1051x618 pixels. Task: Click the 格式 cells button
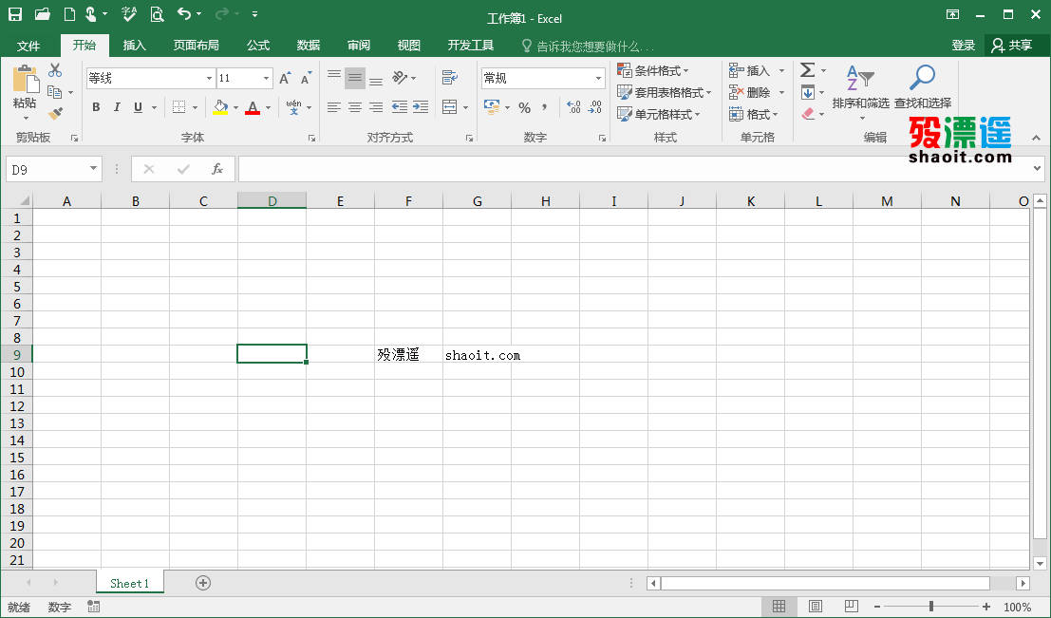[754, 115]
